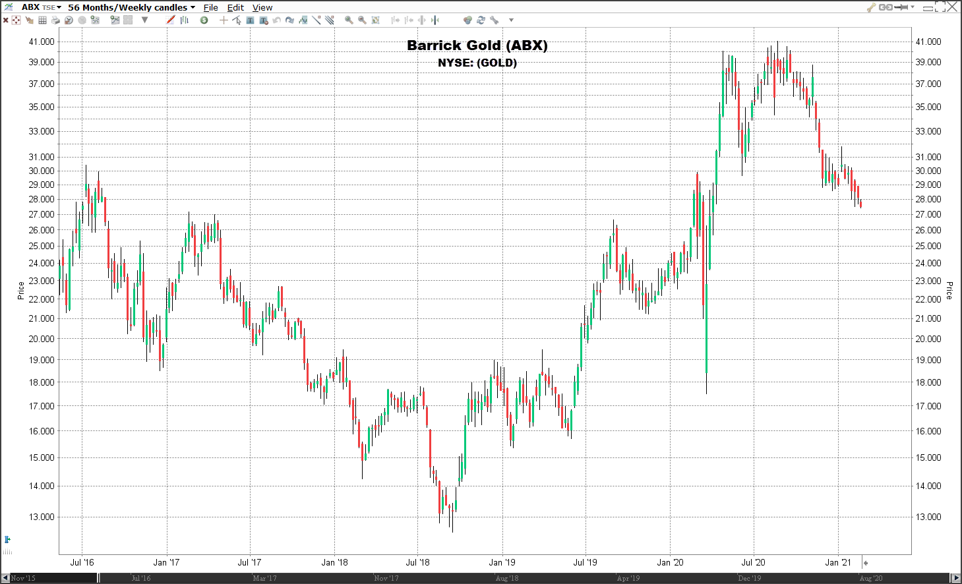Click the red crosshair target icon
The height and width of the screenshot is (584, 962).
[16, 20]
